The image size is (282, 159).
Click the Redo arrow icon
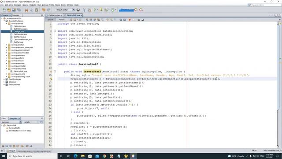48,10
